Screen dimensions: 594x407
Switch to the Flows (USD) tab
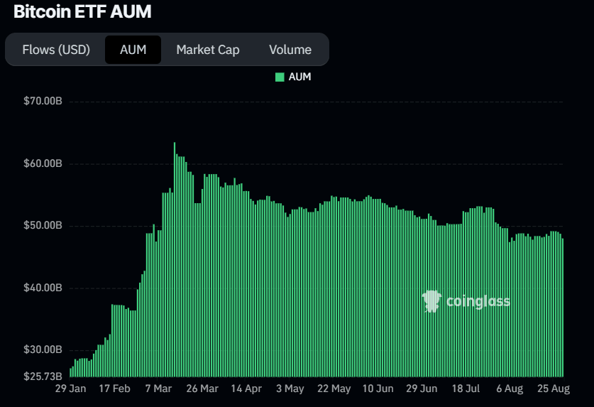[56, 50]
